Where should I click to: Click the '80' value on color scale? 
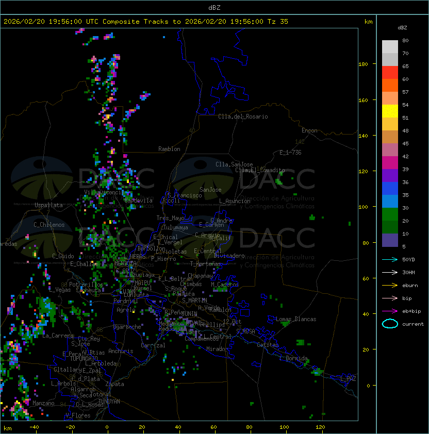click(405, 40)
